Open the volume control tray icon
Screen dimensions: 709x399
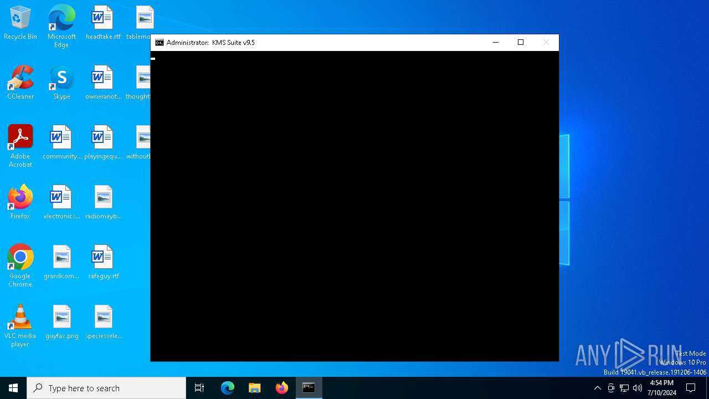click(638, 388)
